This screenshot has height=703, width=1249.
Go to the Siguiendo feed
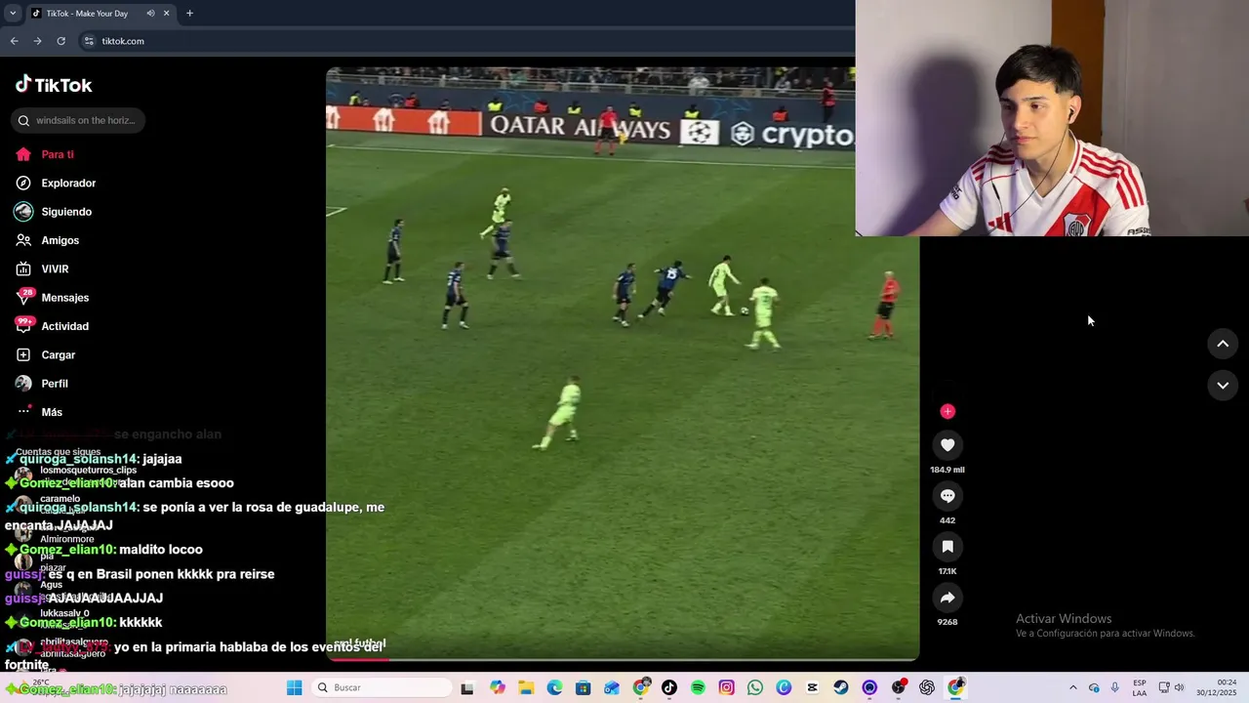pos(54,212)
